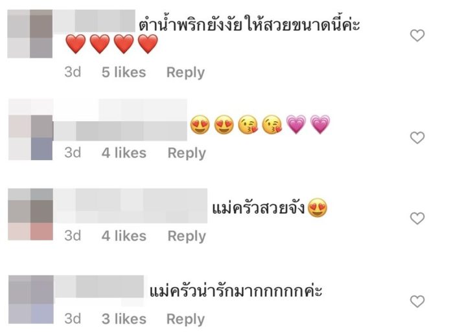Open third commenter's profile picture

click(x=30, y=214)
